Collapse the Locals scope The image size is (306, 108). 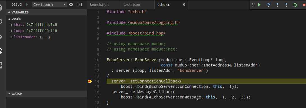click(x=9, y=19)
